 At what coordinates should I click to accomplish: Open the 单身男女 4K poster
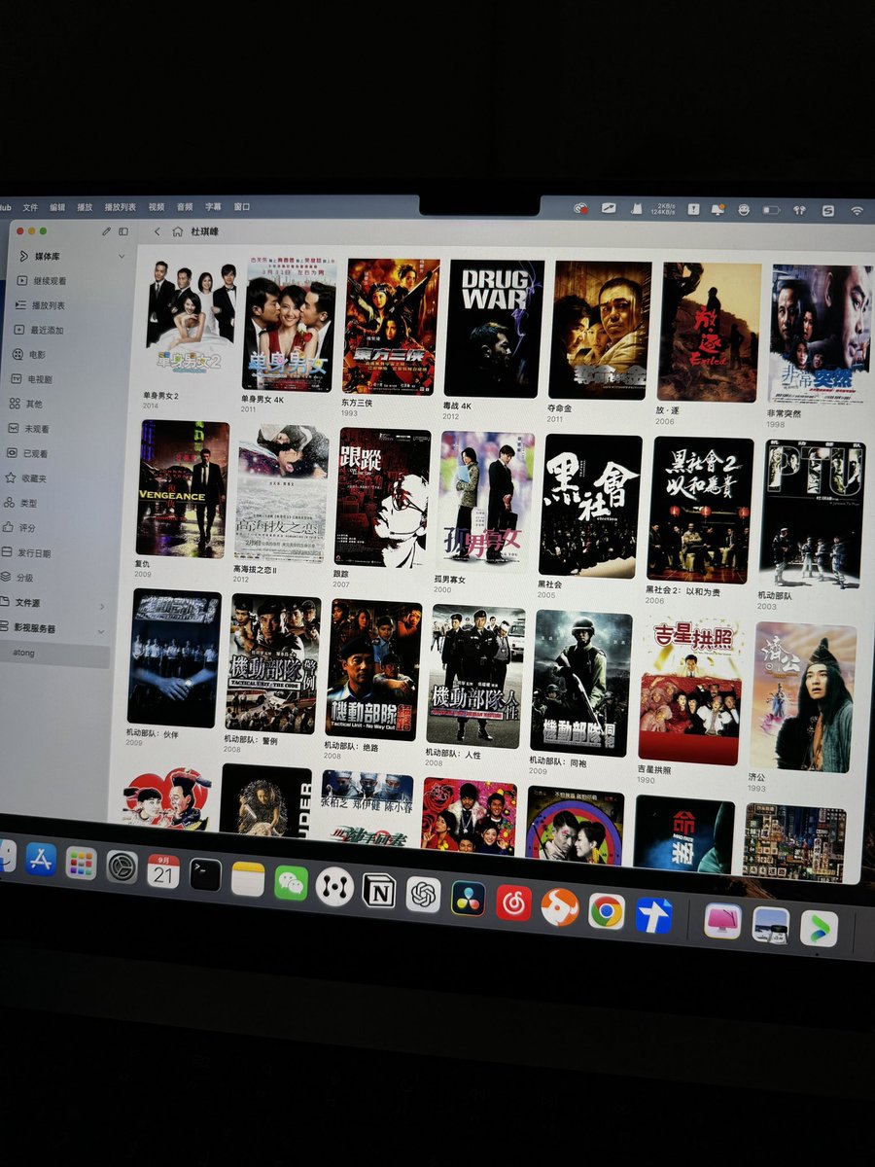point(290,324)
